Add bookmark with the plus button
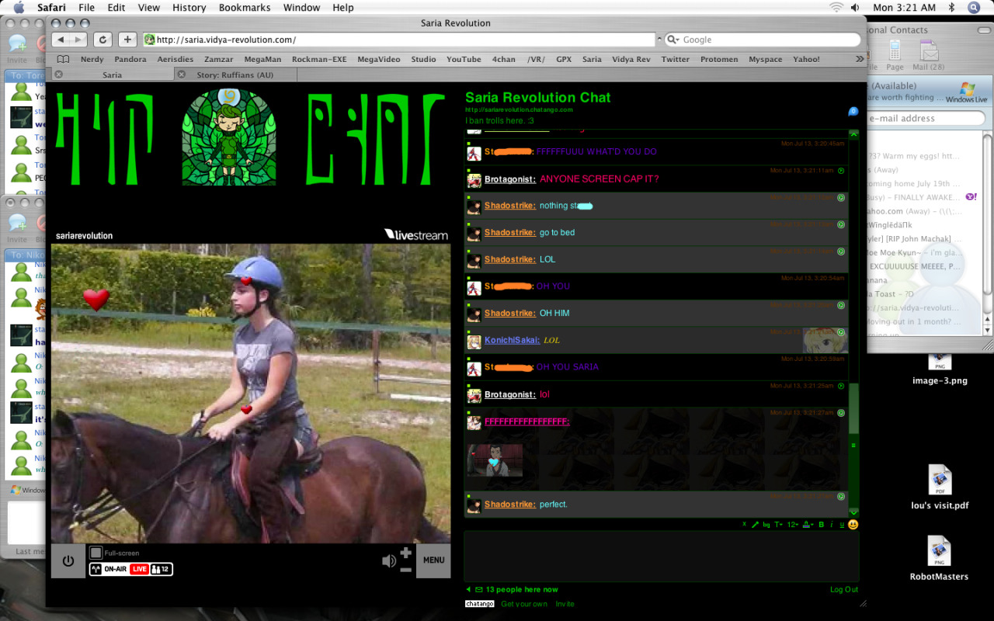Image resolution: width=994 pixels, height=621 pixels. [x=128, y=40]
